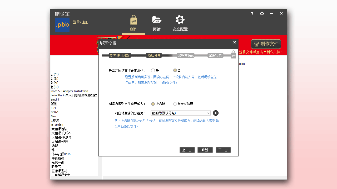This screenshot has width=337, height=189.
Task: Open the 登录/注册 link
Action: point(81,22)
